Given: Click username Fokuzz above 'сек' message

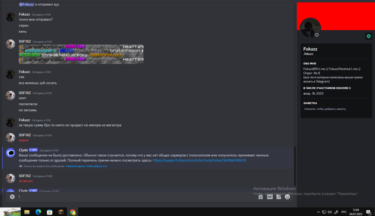Looking at the screenshot, I should click(x=24, y=72).
